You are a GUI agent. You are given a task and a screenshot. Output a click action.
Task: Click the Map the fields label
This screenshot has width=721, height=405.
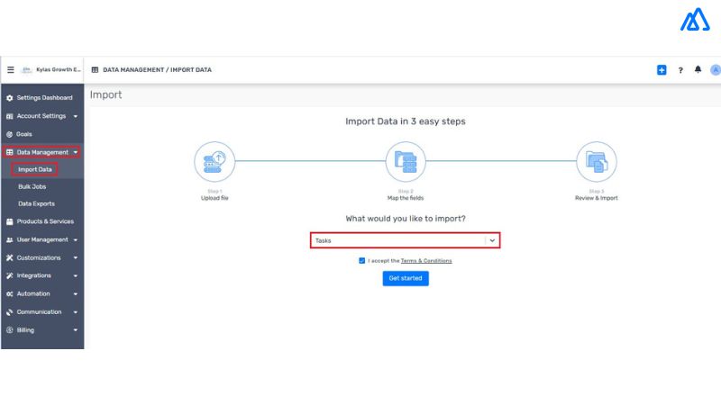(x=406, y=198)
